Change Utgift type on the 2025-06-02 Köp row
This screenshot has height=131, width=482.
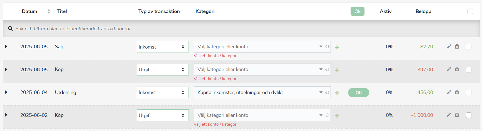tap(163, 115)
